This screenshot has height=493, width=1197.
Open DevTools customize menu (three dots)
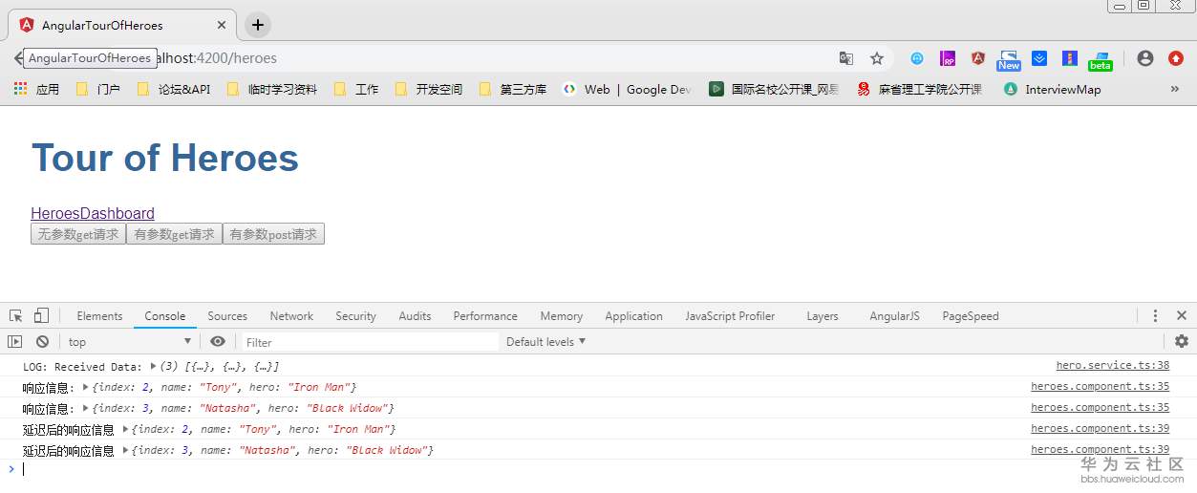[1155, 315]
